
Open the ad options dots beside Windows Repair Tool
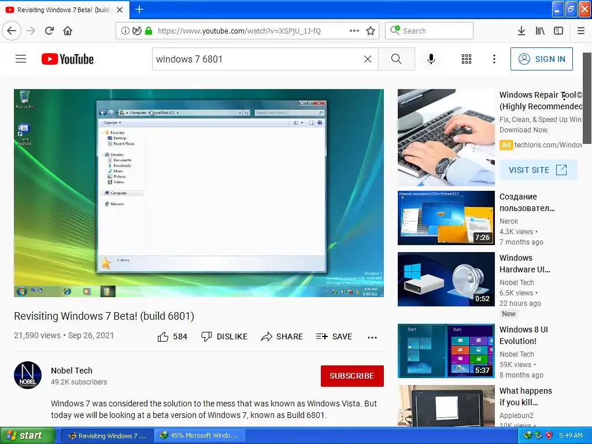[x=564, y=95]
